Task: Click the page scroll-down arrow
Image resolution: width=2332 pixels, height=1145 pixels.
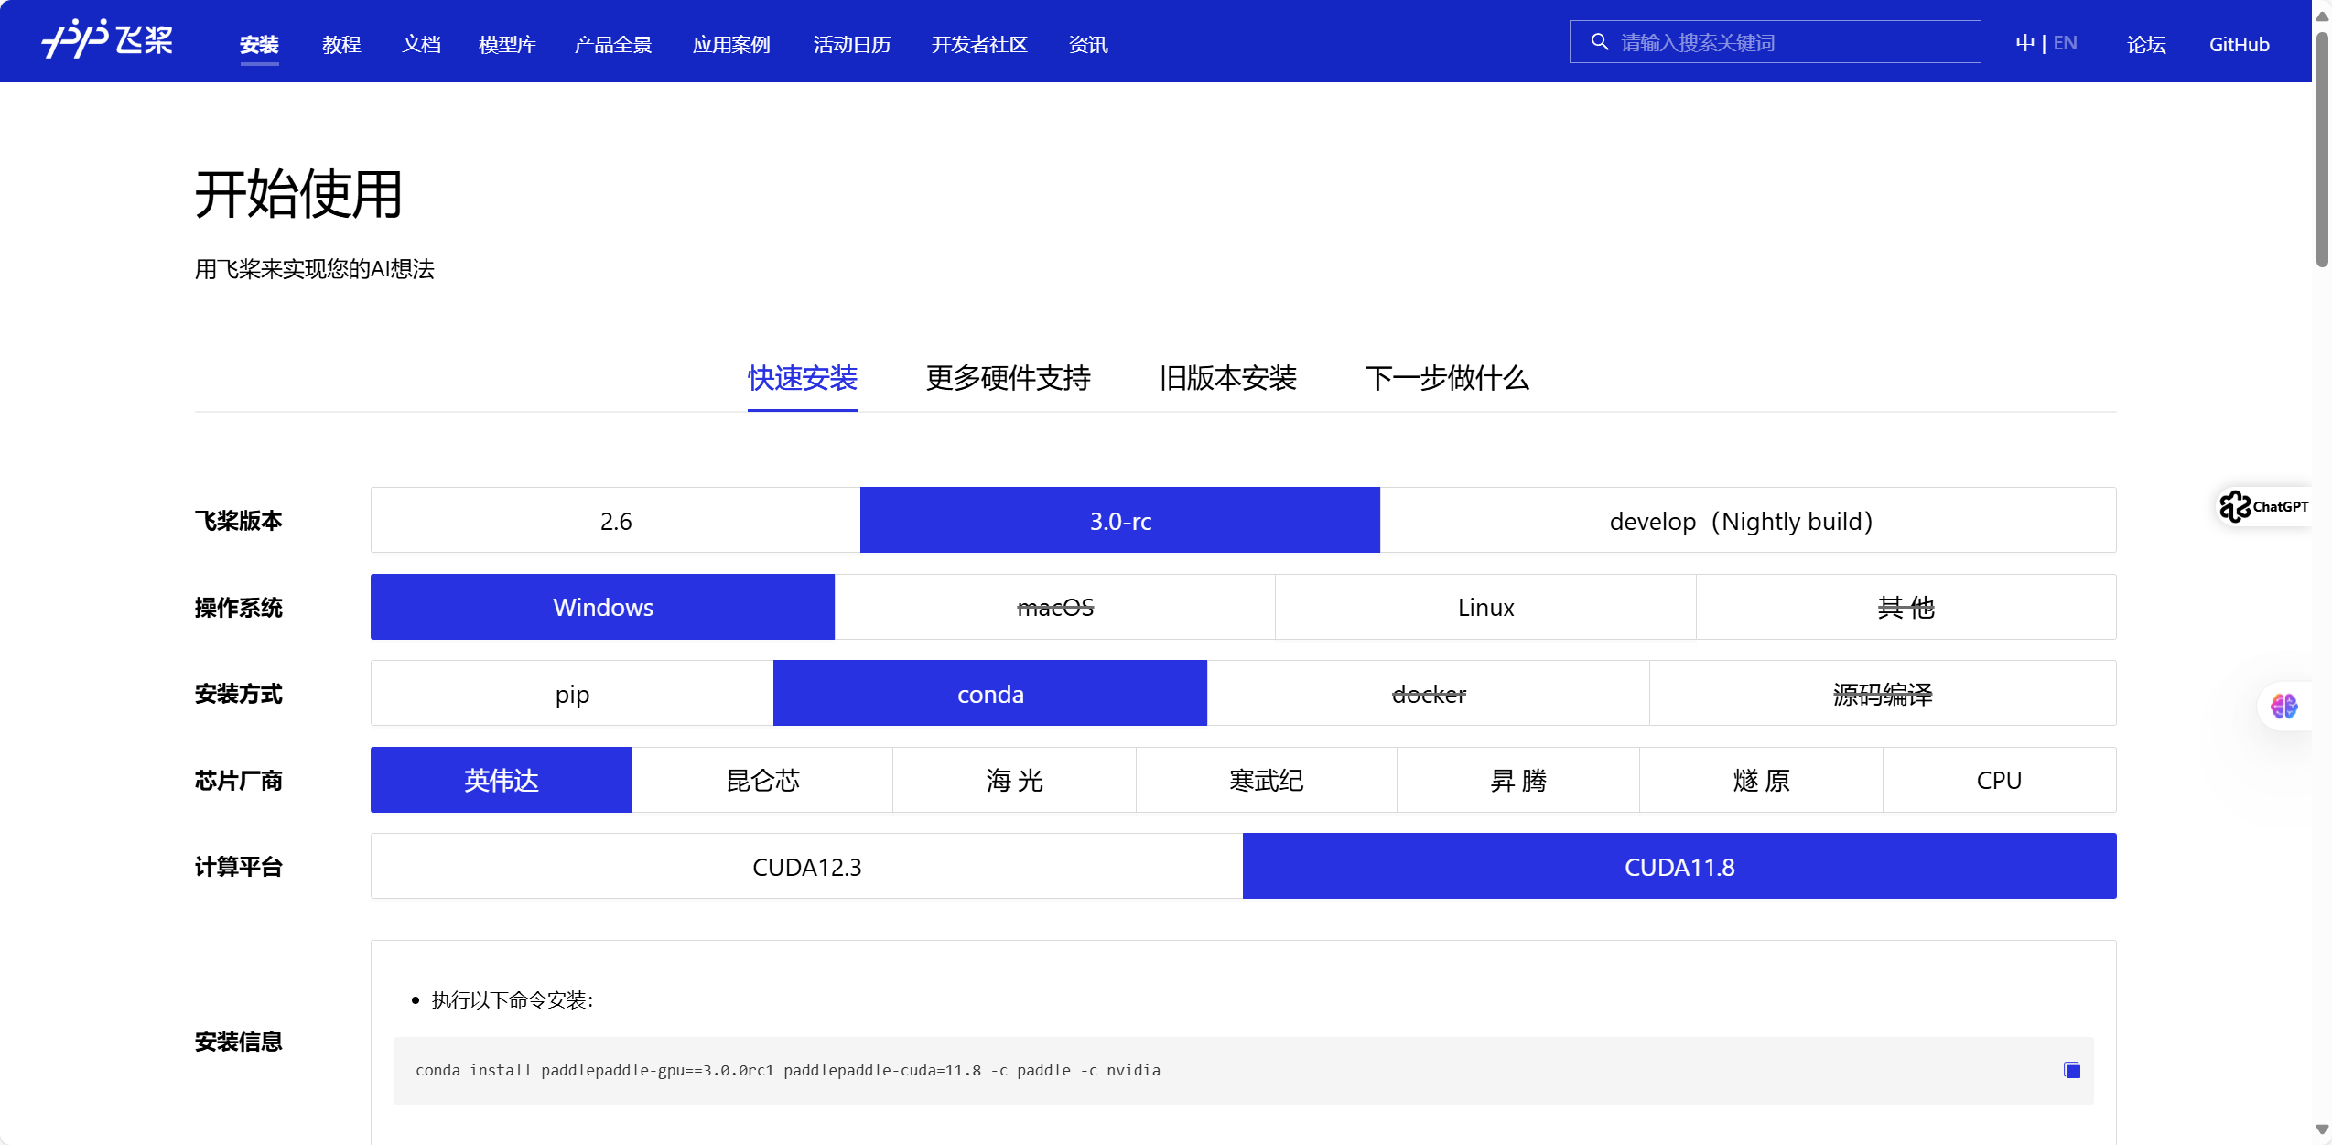Action: pyautogui.click(x=2321, y=1131)
